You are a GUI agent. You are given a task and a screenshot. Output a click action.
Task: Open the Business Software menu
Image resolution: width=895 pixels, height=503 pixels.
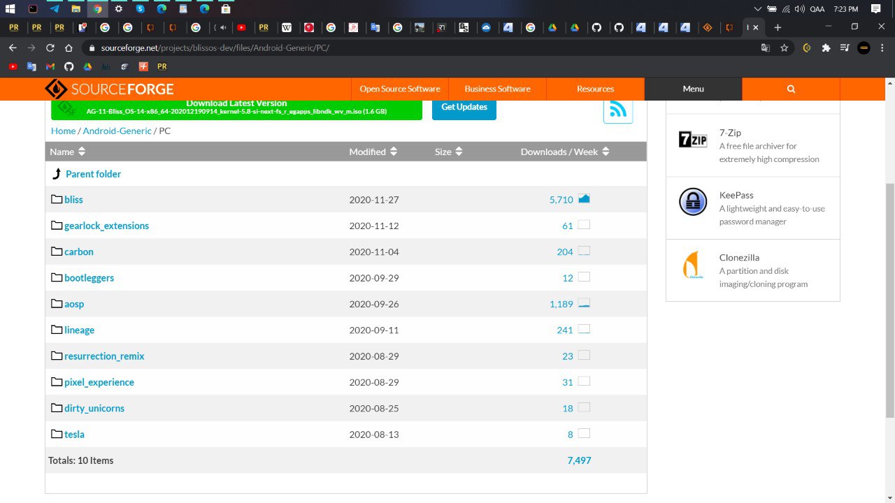497,89
